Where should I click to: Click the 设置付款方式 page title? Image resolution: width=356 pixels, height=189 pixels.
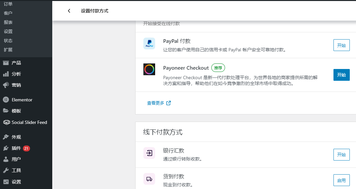coord(95,11)
